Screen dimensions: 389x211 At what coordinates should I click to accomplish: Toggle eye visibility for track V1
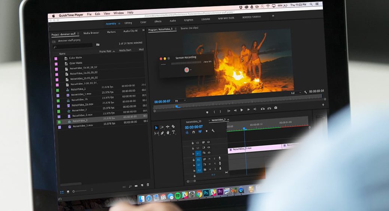pyautogui.click(x=208, y=153)
